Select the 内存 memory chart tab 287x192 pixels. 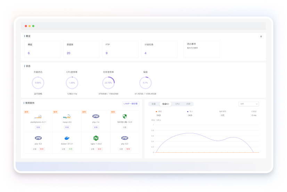pyautogui.click(x=188, y=104)
